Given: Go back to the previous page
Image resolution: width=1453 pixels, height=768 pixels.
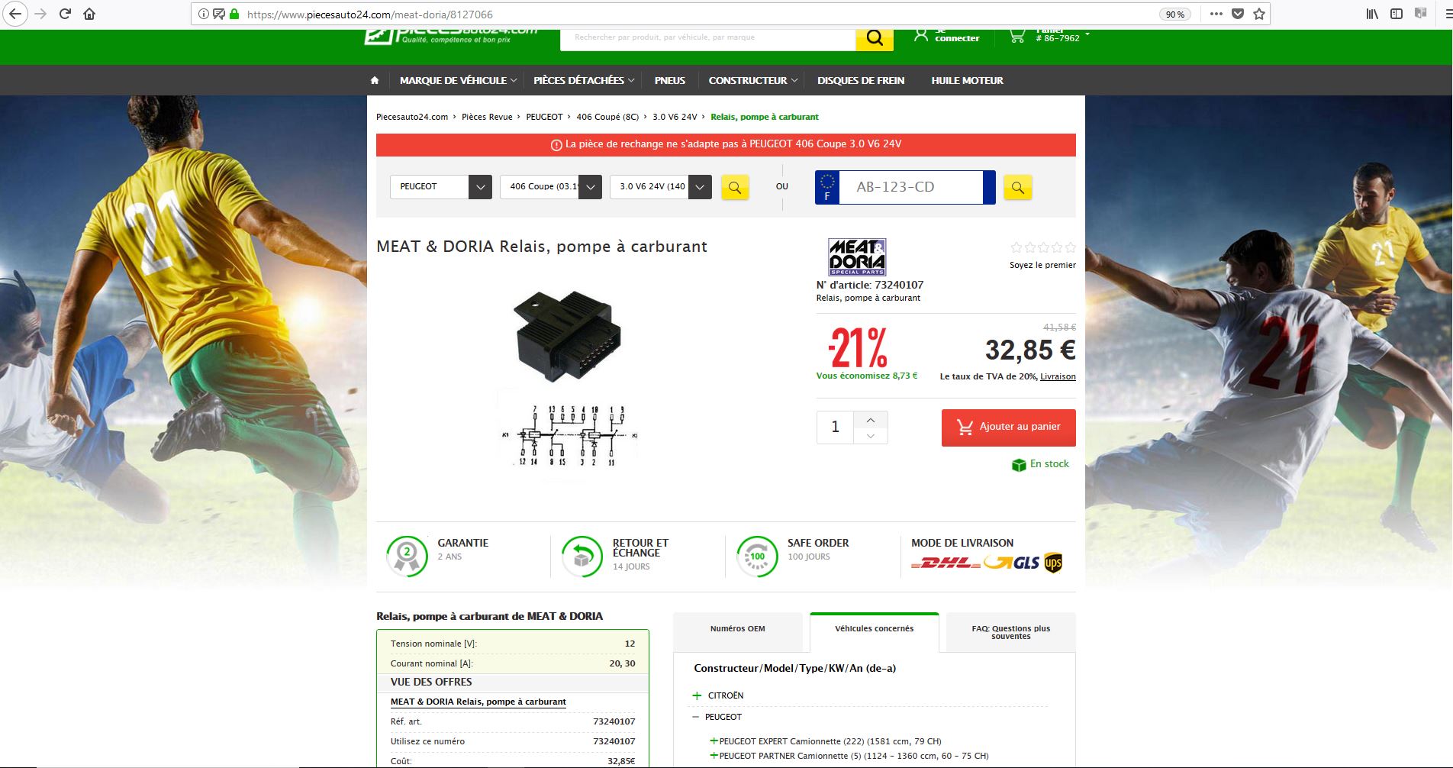Looking at the screenshot, I should [15, 14].
